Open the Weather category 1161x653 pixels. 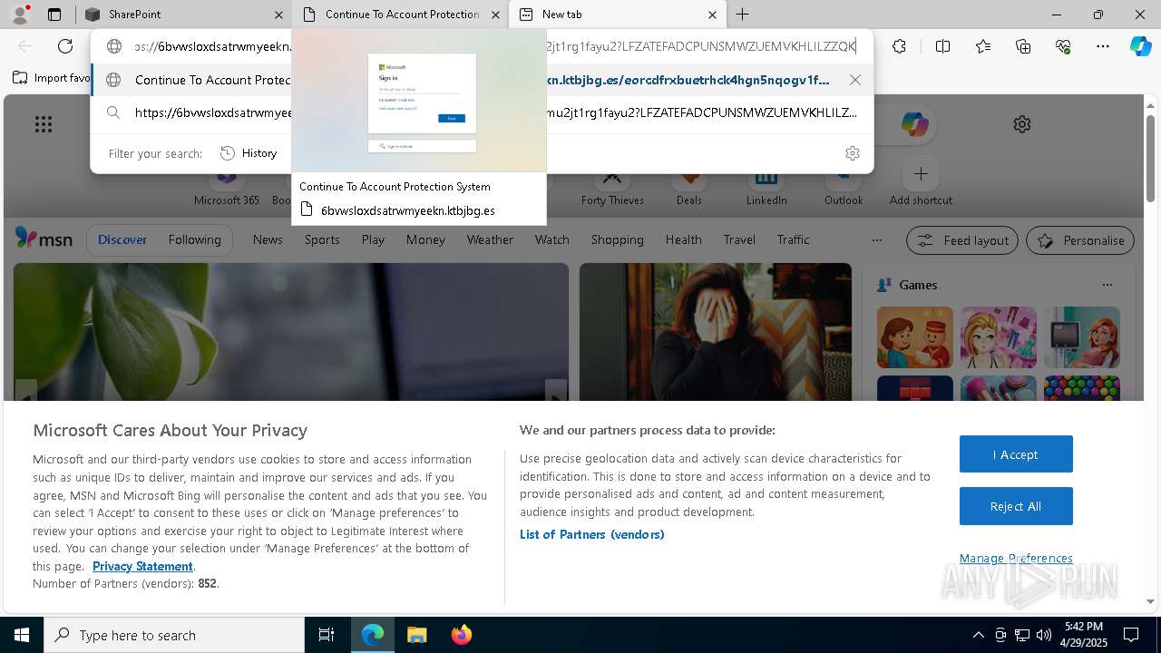click(x=490, y=239)
